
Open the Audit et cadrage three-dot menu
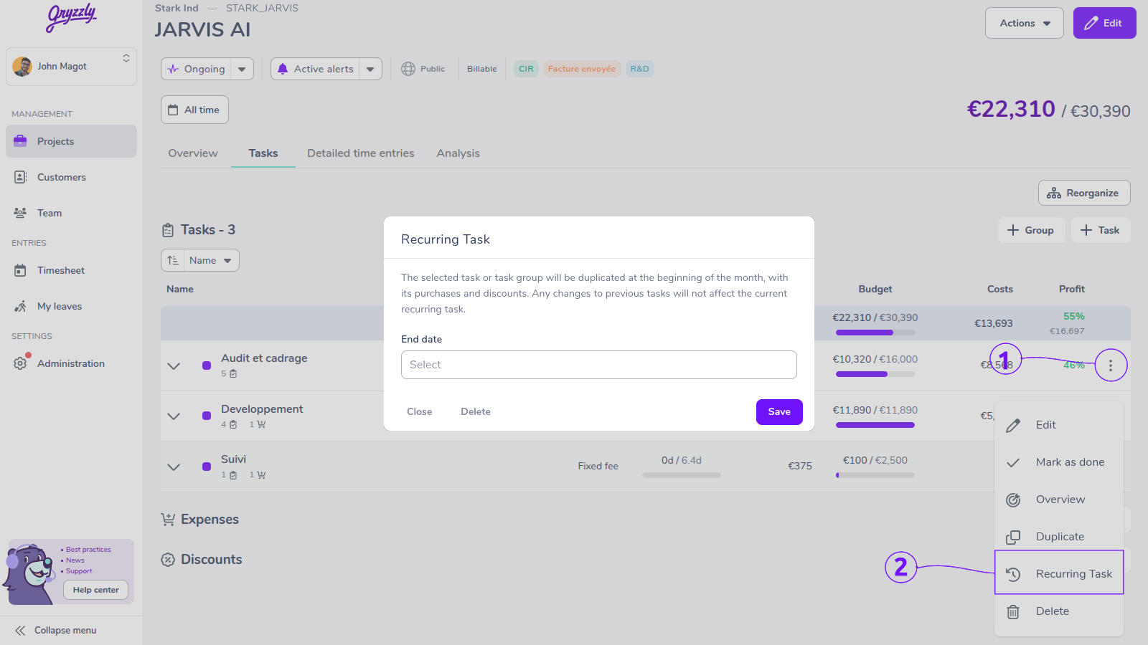pyautogui.click(x=1111, y=365)
